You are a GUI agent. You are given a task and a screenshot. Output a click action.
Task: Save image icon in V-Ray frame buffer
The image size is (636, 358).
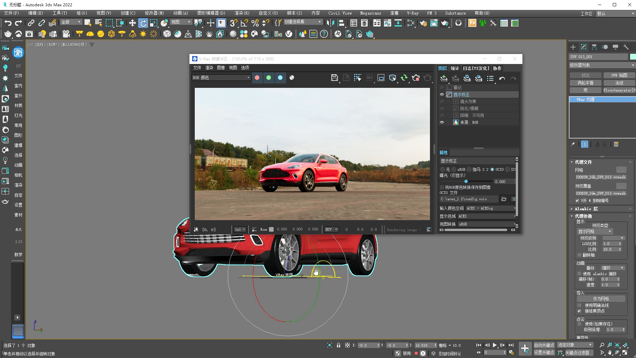pos(334,78)
